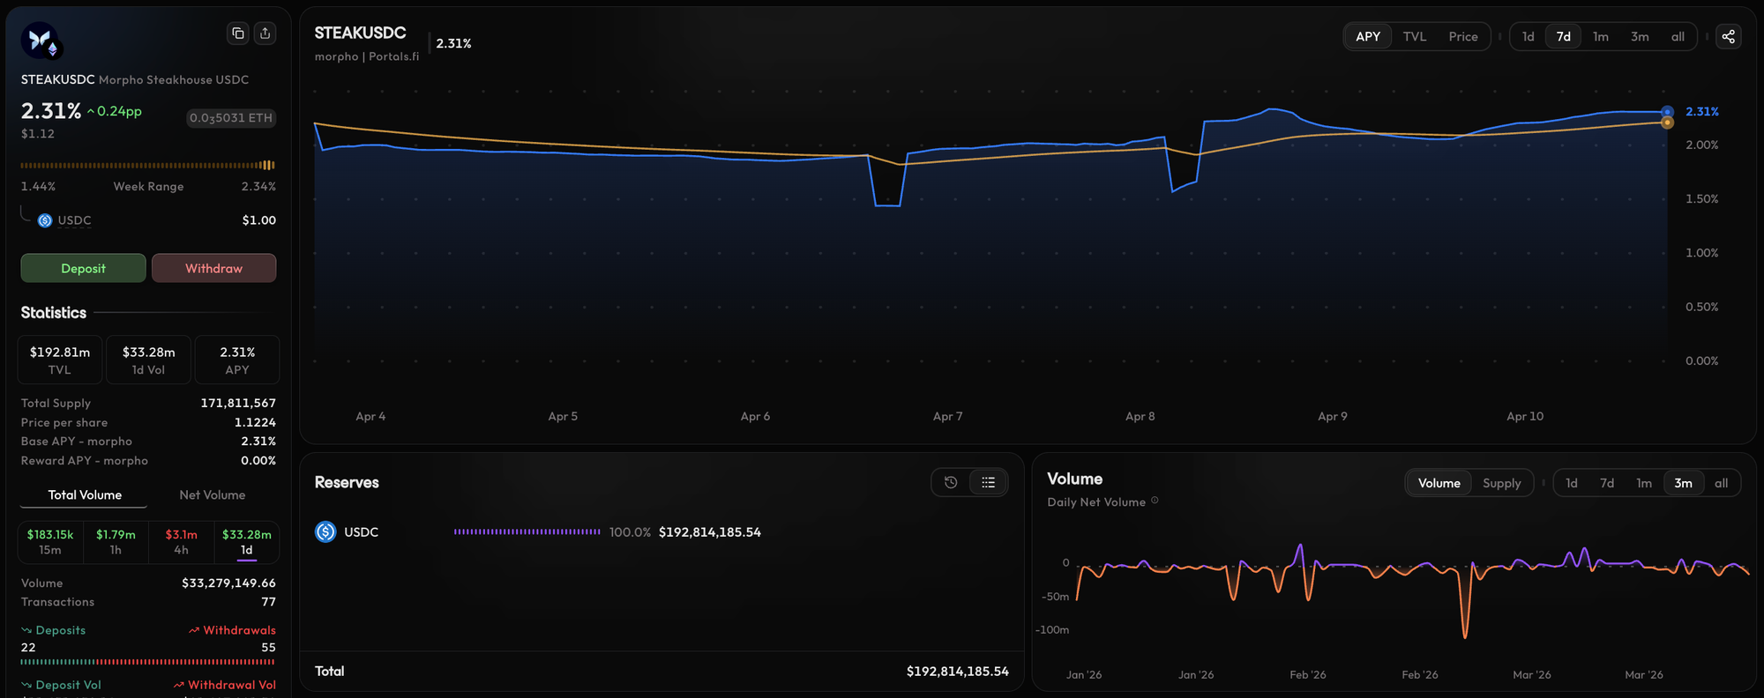This screenshot has width=1764, height=698.
Task: Select the 1h volume interval
Action: pyautogui.click(x=116, y=542)
